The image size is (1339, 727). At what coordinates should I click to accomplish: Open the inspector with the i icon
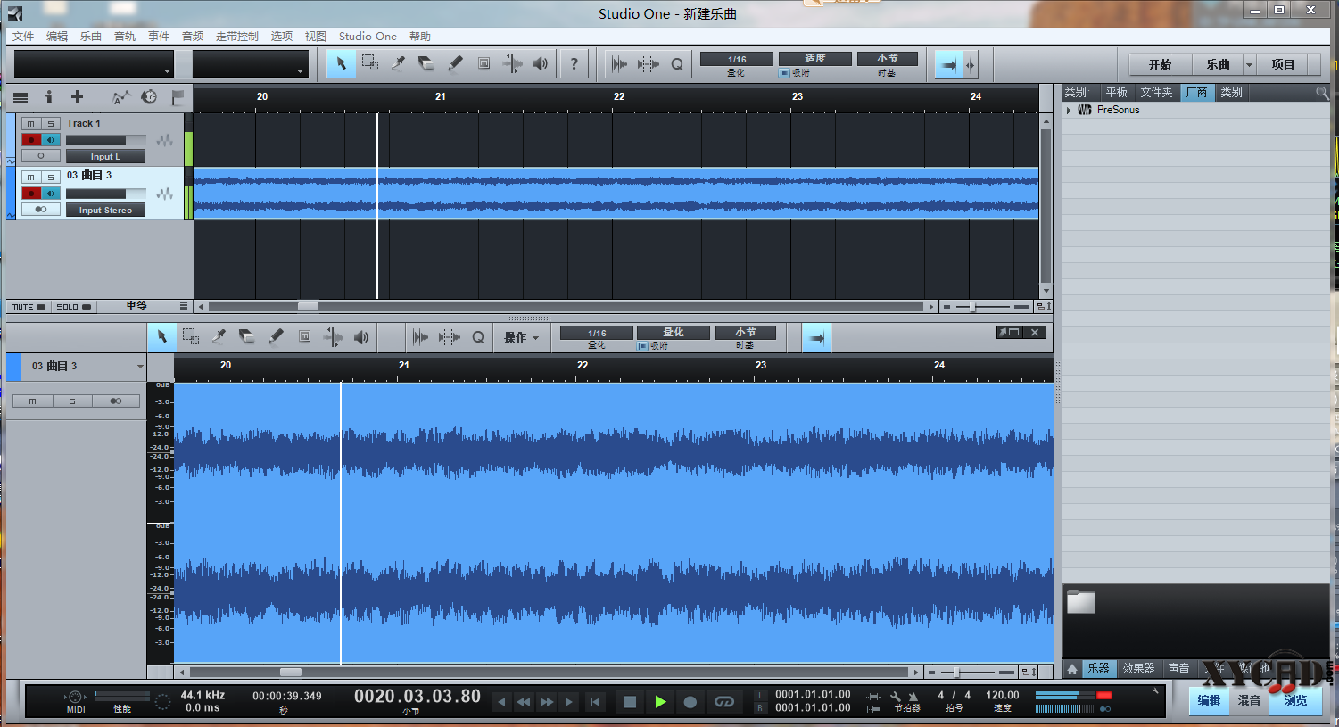point(49,97)
